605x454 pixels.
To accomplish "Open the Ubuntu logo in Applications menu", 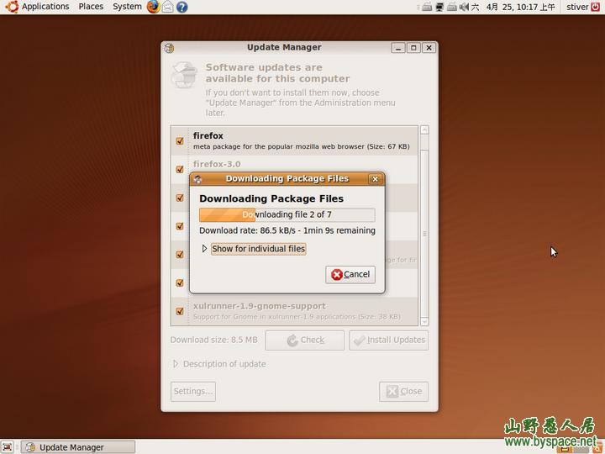I will [x=12, y=7].
